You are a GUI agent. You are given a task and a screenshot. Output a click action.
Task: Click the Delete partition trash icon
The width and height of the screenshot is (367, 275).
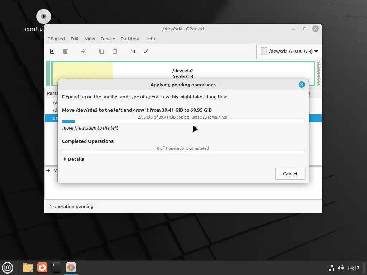(x=66, y=51)
